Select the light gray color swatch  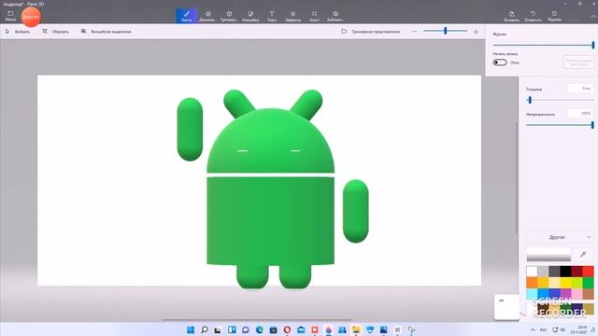[543, 272]
